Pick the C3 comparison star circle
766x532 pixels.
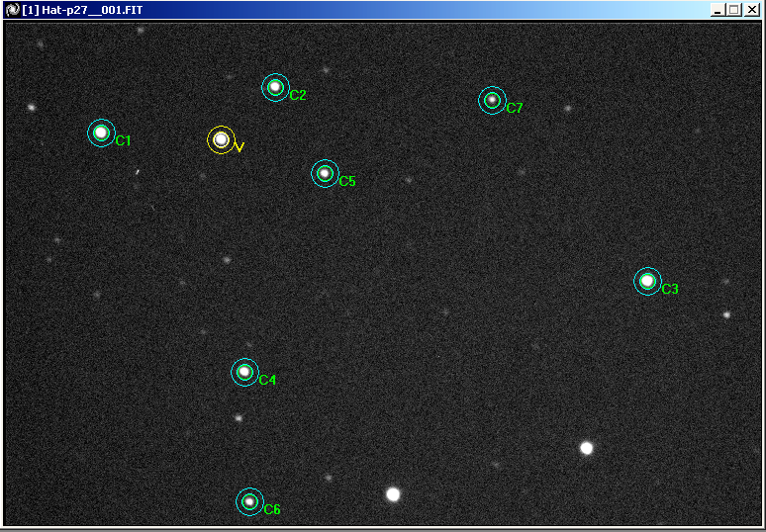[647, 281]
